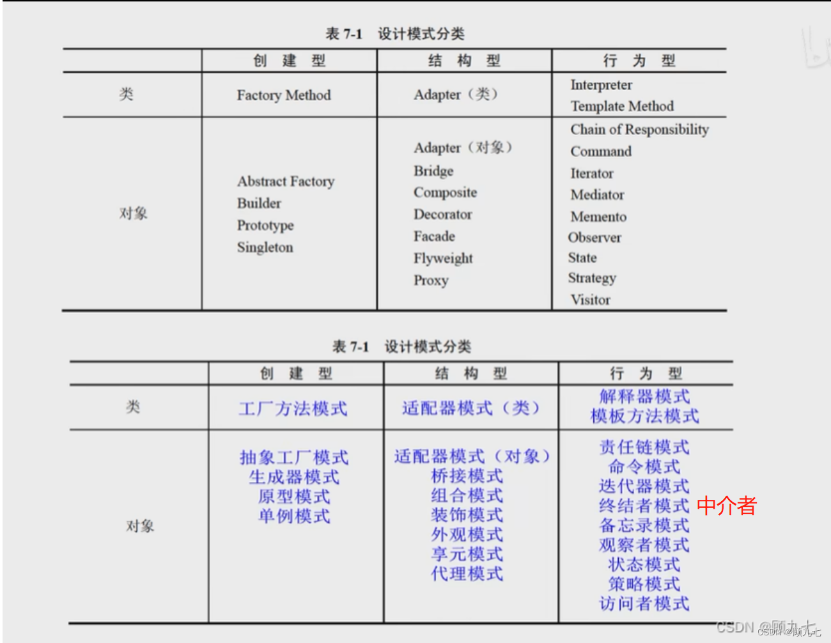Select the 'Template Method' text
Viewport: 831px width, 643px height.
tap(622, 106)
